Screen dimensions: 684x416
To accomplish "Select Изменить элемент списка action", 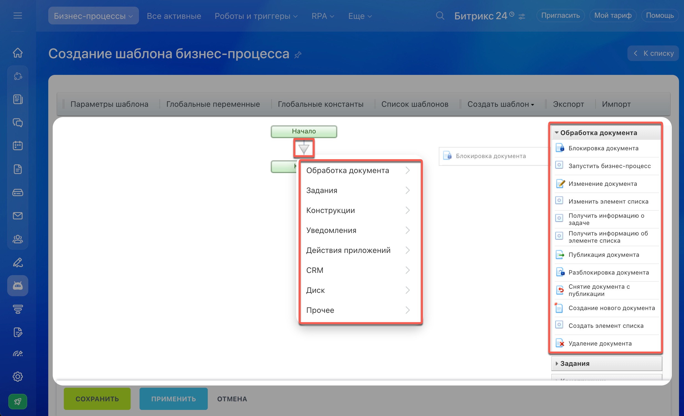I will point(607,201).
